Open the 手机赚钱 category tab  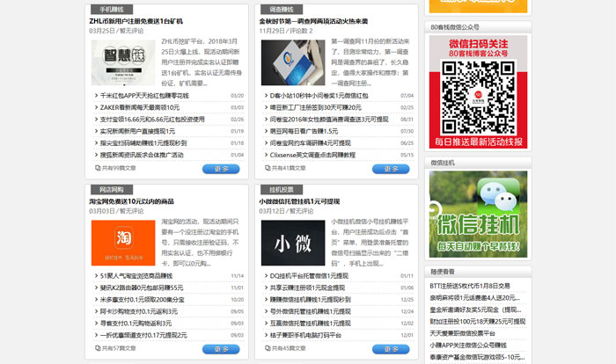coord(112,10)
